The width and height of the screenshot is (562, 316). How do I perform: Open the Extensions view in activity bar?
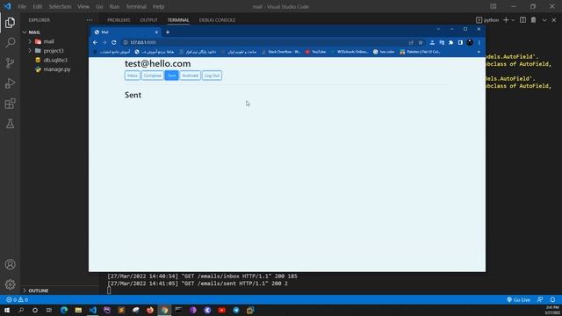[10, 104]
